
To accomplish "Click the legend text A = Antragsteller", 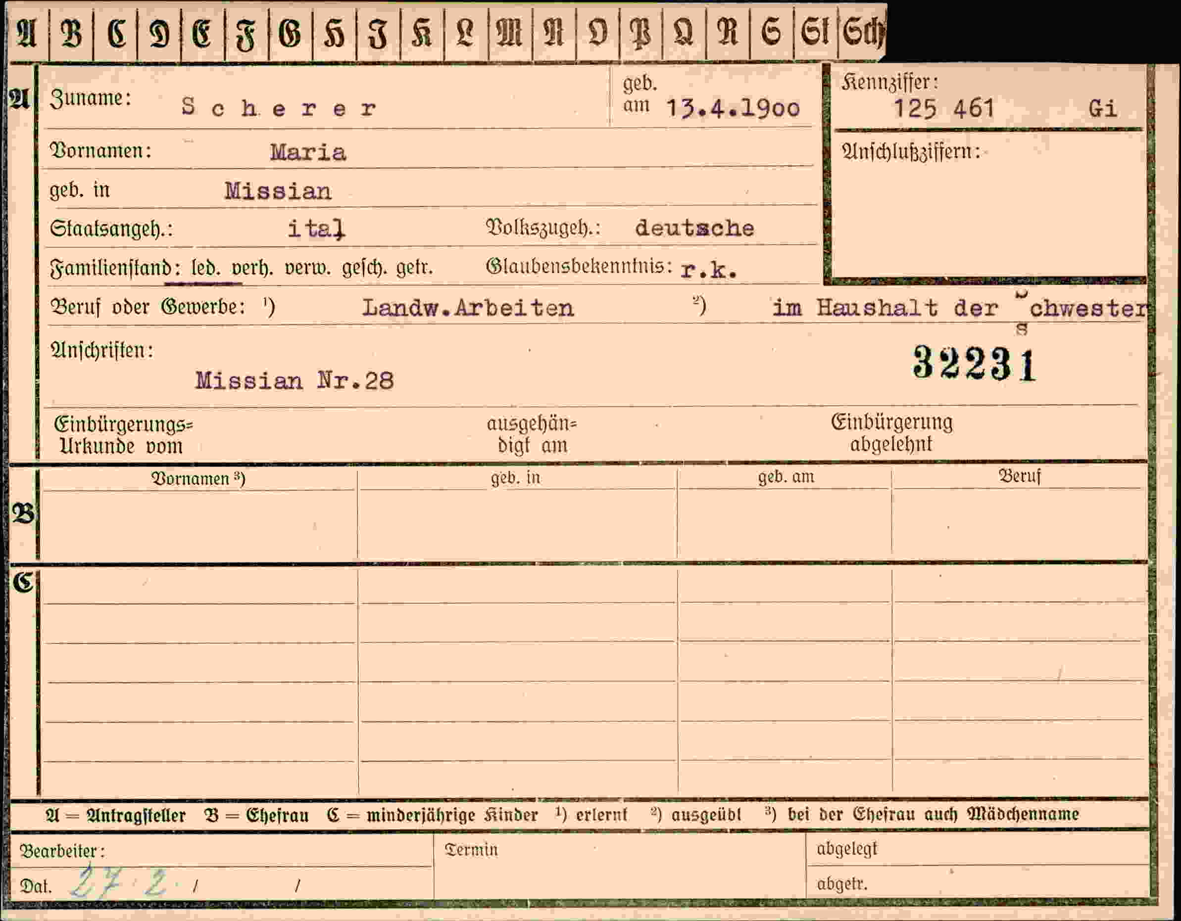I will click(x=116, y=815).
